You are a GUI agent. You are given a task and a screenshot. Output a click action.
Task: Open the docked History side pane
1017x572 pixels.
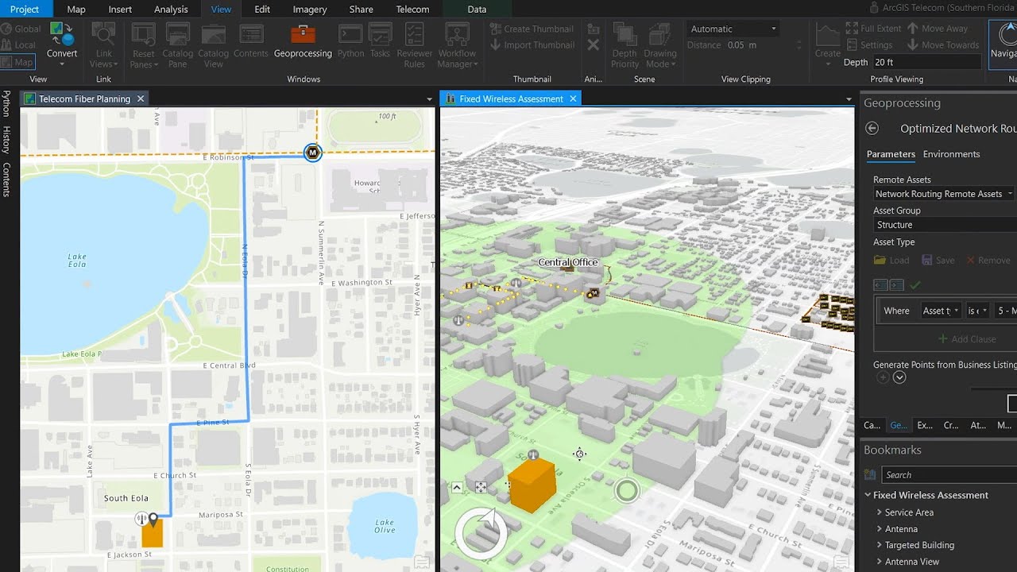tap(6, 139)
